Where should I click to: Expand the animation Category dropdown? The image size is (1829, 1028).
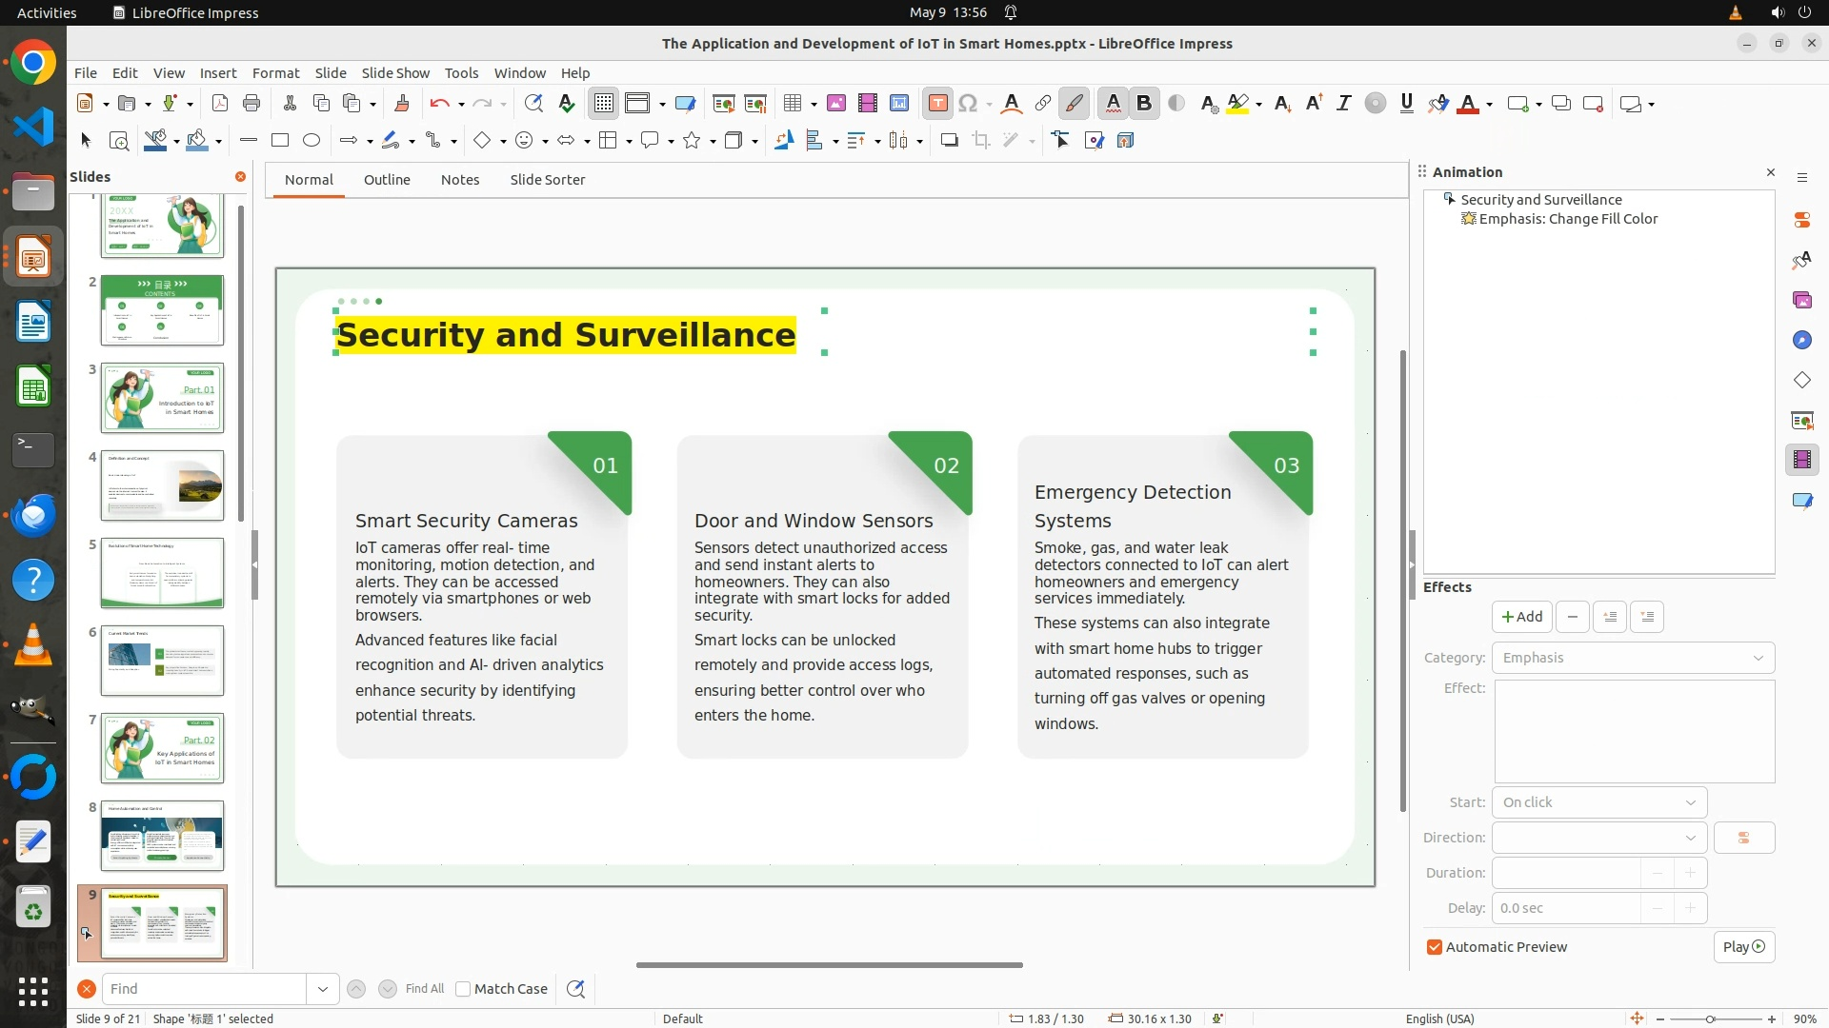[x=1633, y=658]
